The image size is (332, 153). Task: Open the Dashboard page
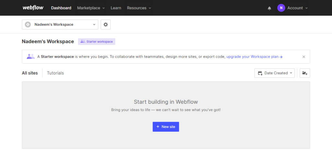click(x=61, y=8)
